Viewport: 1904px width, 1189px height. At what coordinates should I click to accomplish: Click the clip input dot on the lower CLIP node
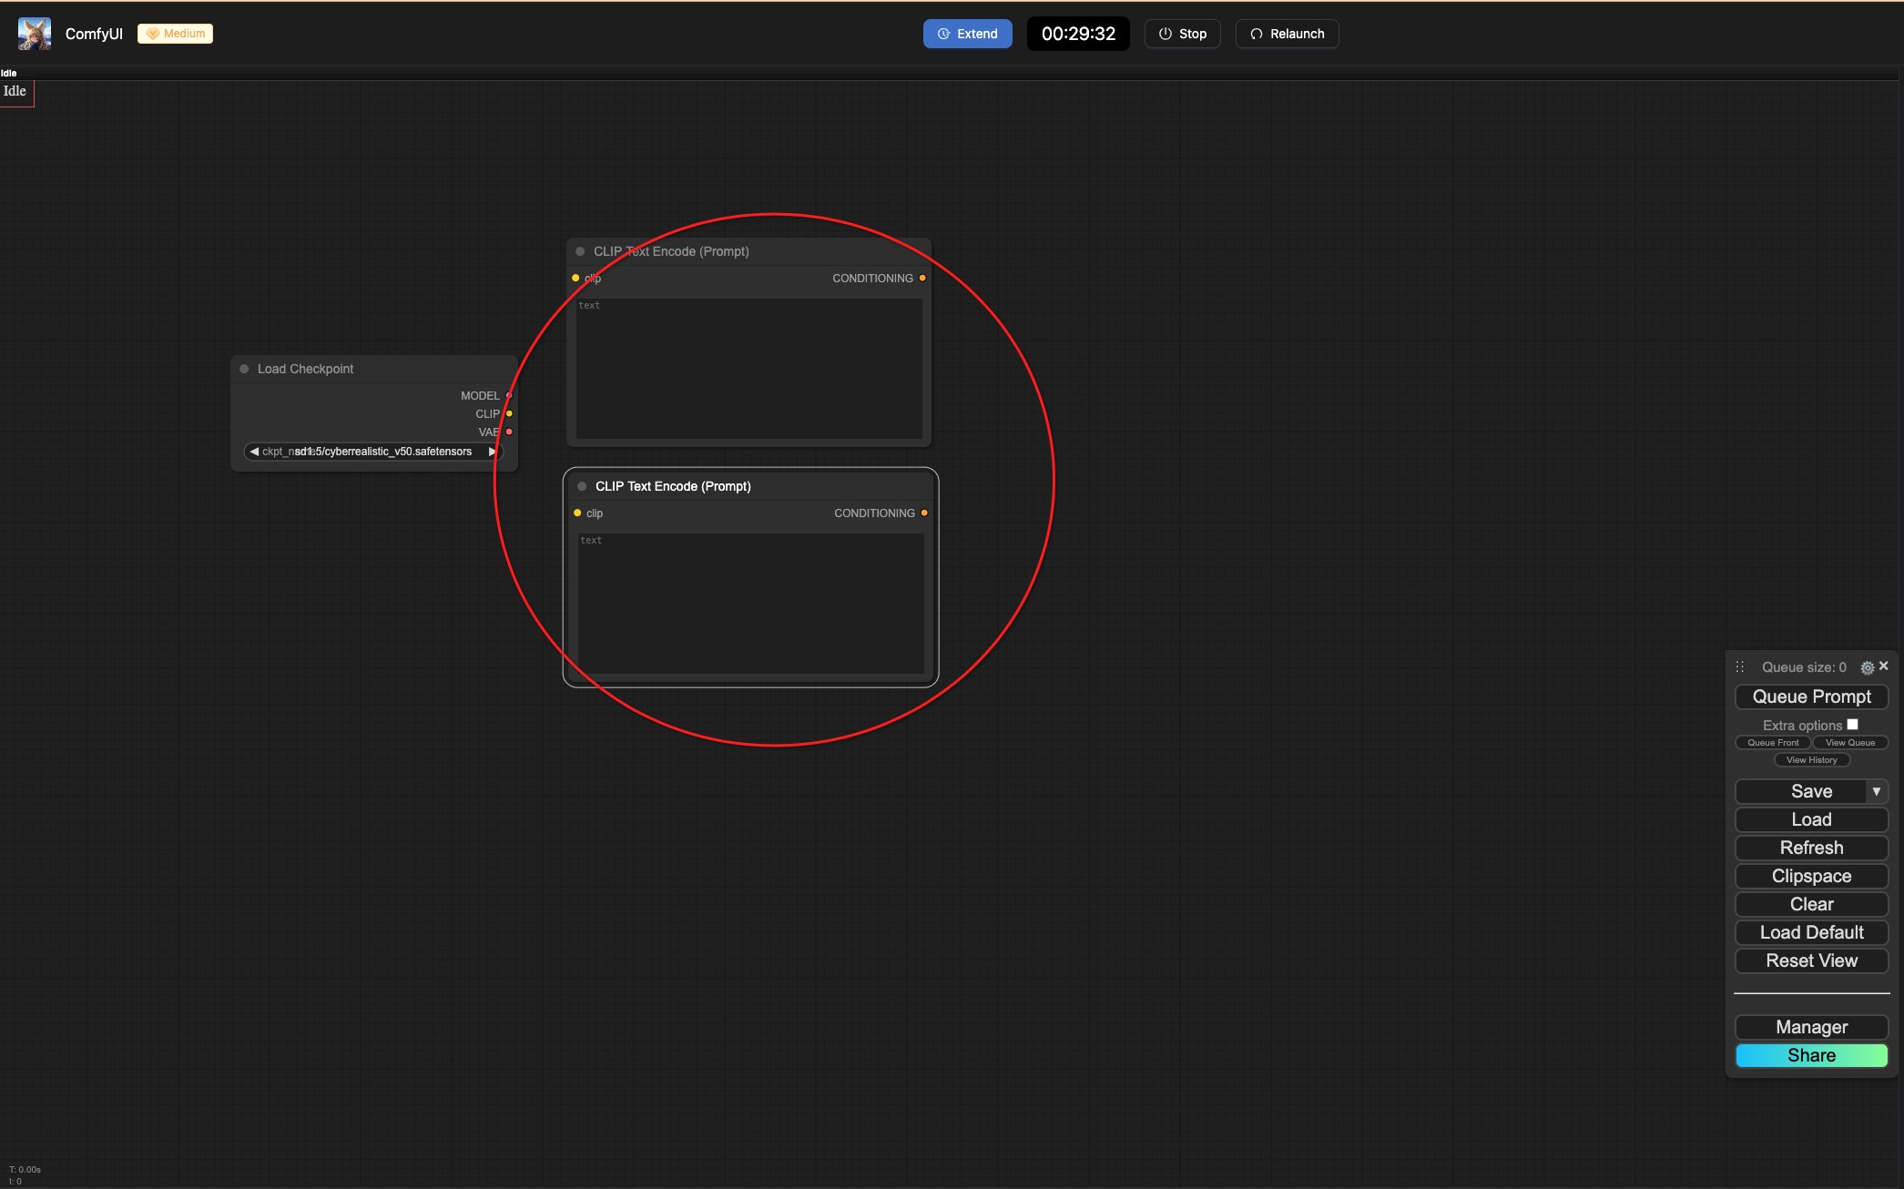tap(577, 513)
